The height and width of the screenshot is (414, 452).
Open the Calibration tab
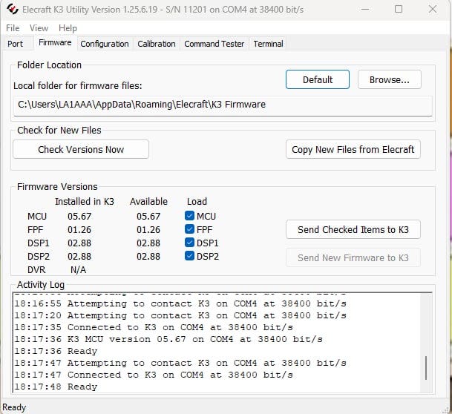click(157, 44)
